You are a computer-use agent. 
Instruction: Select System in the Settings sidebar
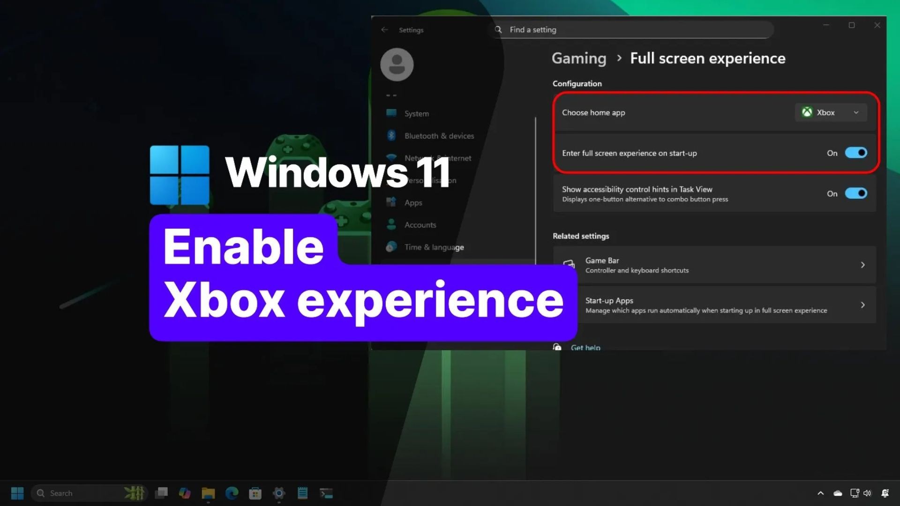coord(416,113)
